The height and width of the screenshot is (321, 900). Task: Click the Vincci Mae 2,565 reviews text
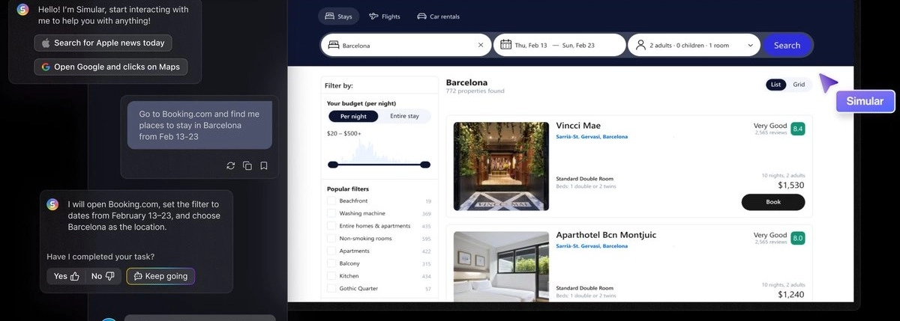pyautogui.click(x=770, y=132)
